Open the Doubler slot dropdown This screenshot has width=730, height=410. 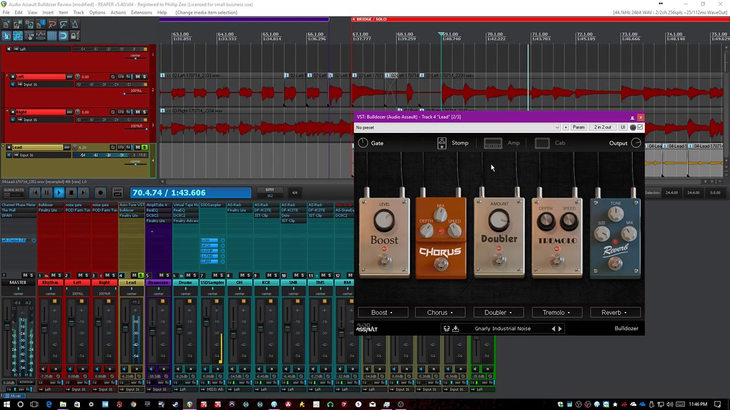click(498, 312)
